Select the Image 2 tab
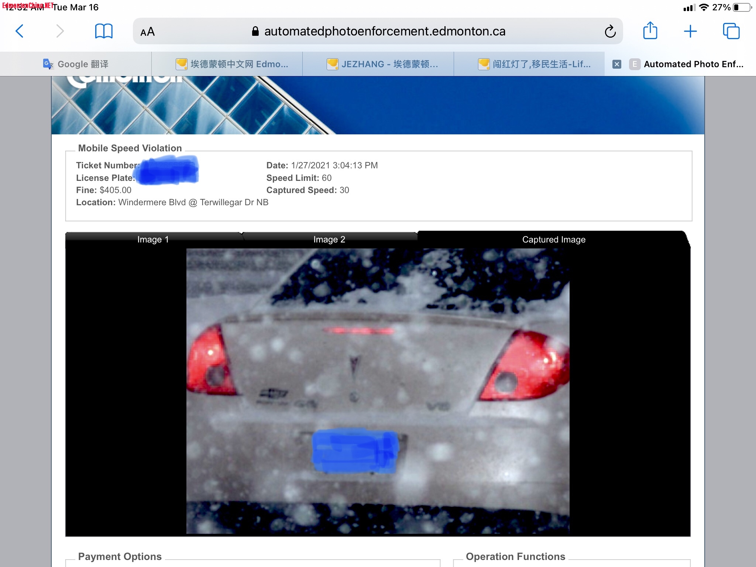Image resolution: width=756 pixels, height=567 pixels. [x=329, y=240]
